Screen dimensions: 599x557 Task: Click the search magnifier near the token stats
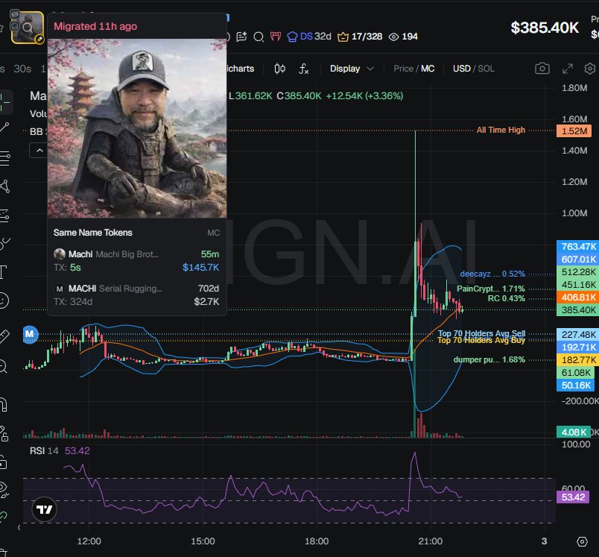click(x=259, y=37)
